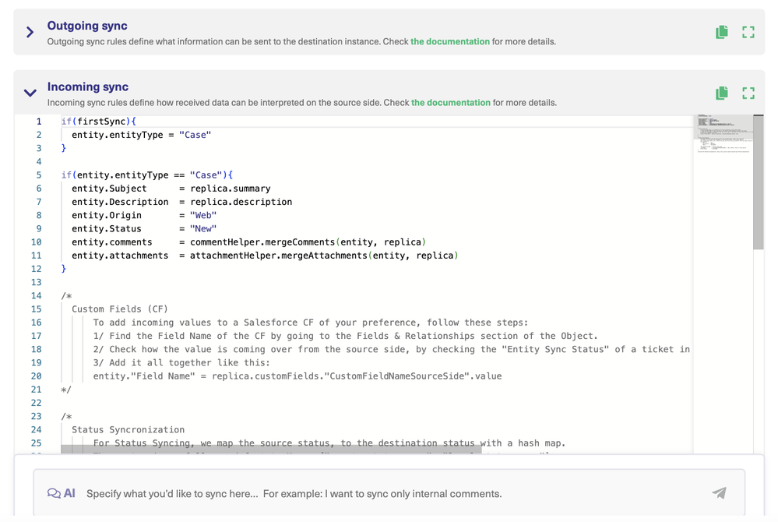Click the comment closer */ on line 21
The image size is (778, 522).
coord(66,390)
